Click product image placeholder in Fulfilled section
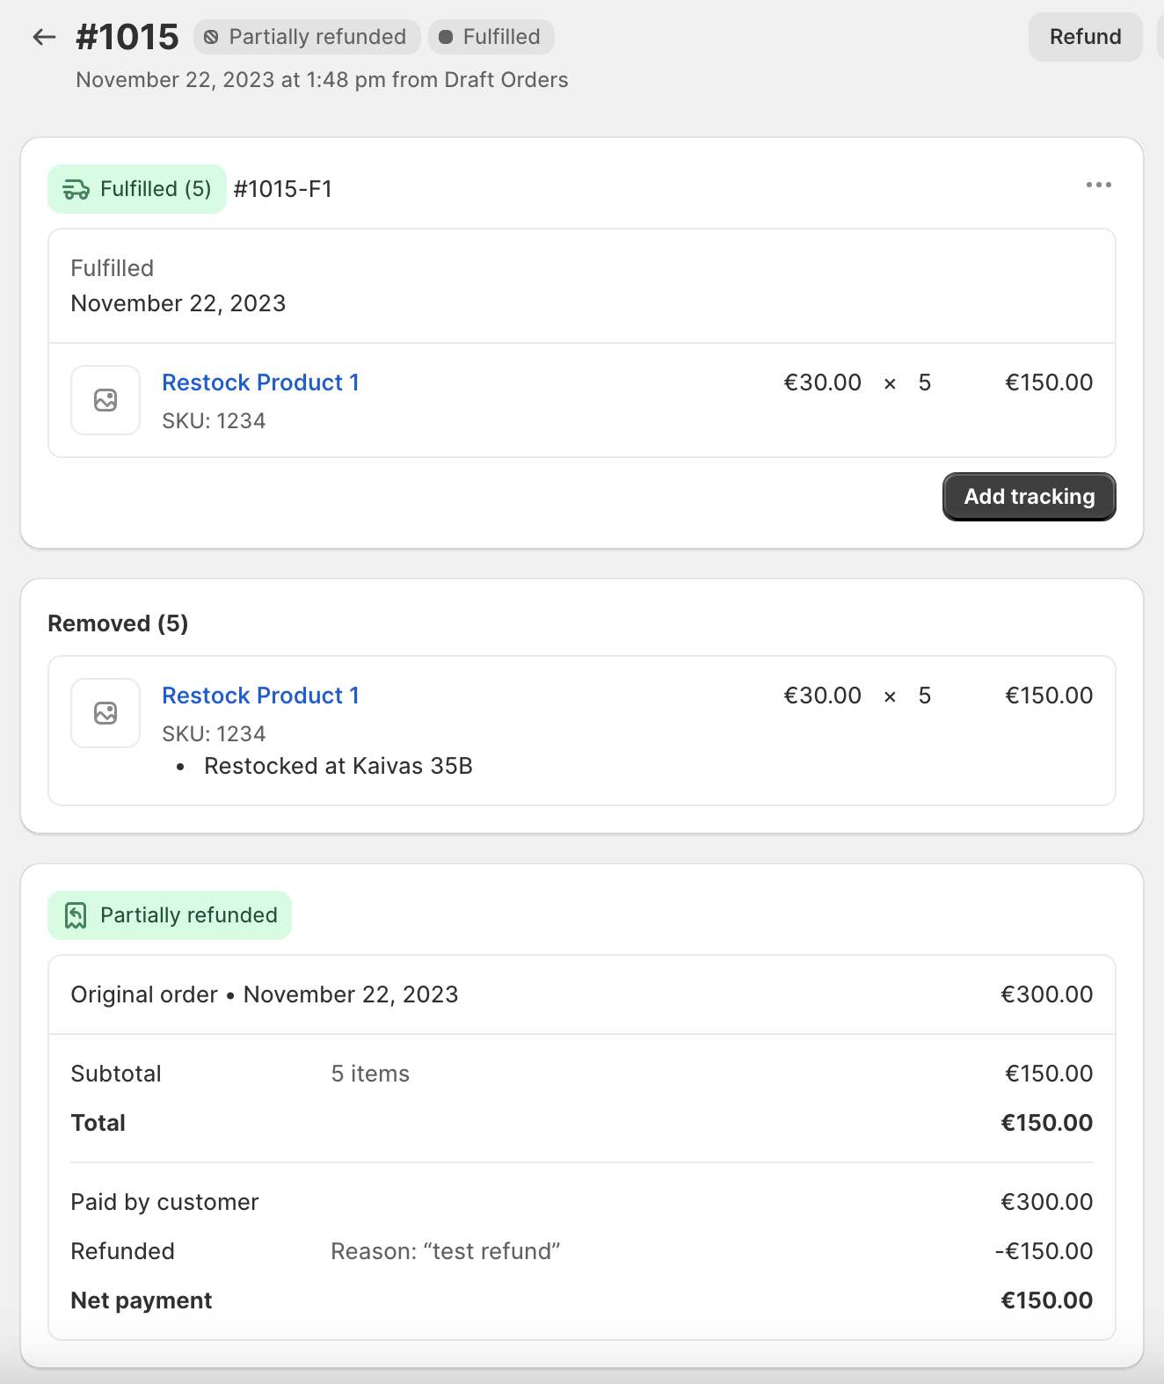The width and height of the screenshot is (1164, 1384). tap(105, 400)
